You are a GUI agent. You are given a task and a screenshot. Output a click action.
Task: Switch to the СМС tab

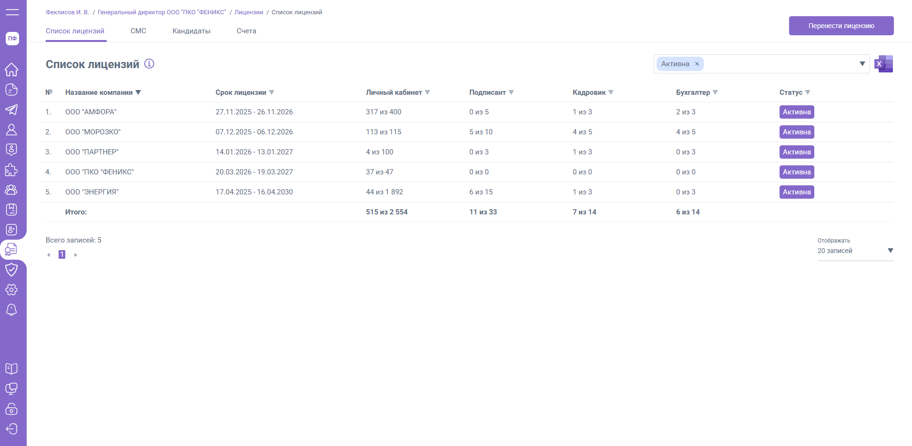[x=138, y=31]
